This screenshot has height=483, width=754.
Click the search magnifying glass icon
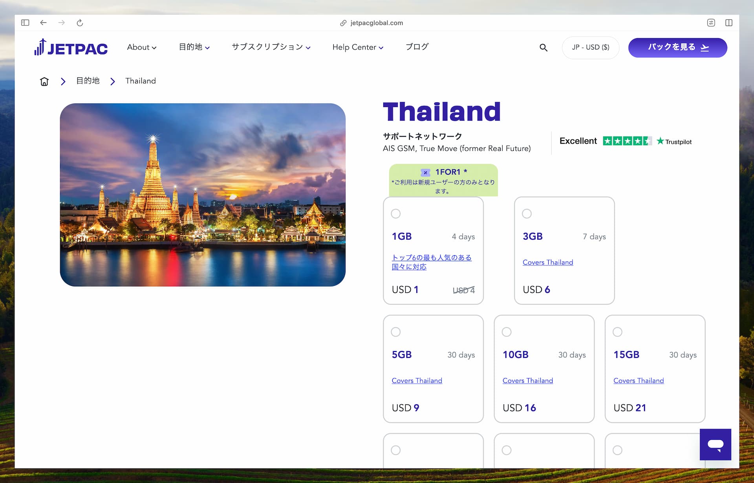543,48
